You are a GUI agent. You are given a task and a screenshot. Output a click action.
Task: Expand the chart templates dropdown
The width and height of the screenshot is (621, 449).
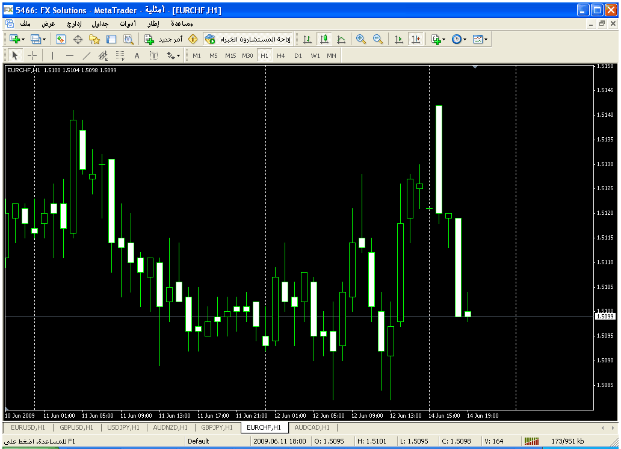point(486,39)
